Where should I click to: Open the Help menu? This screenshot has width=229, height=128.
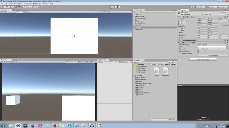[51, 4]
